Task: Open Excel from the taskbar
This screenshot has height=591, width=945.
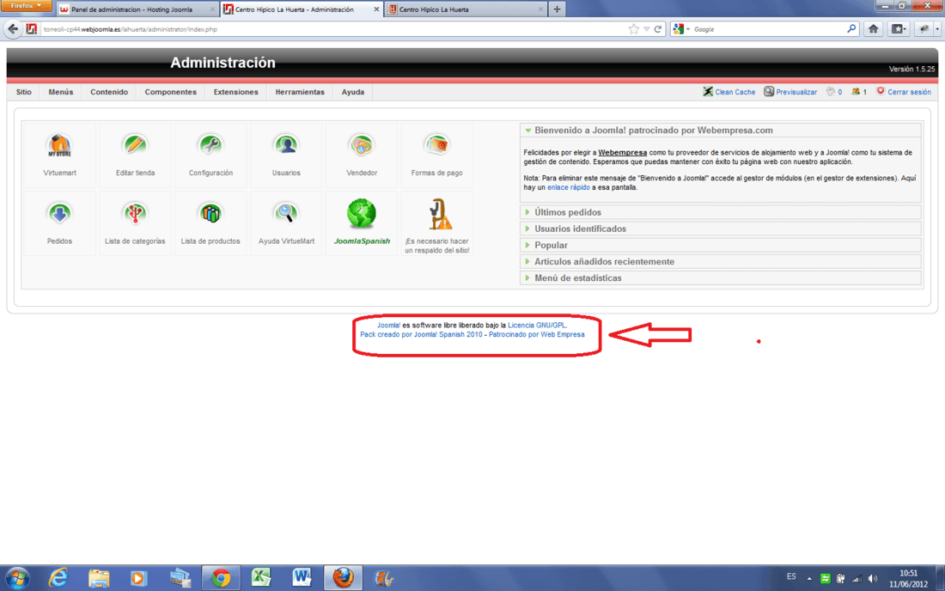Action: (x=261, y=578)
